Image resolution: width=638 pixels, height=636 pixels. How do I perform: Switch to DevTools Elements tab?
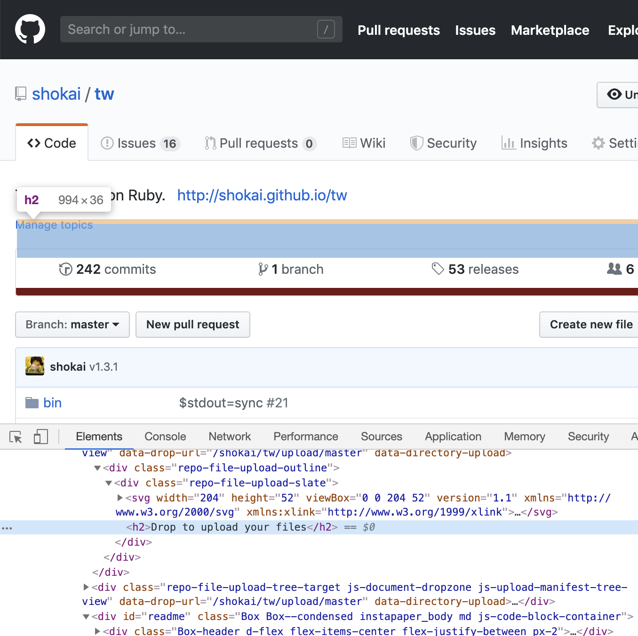coord(99,437)
